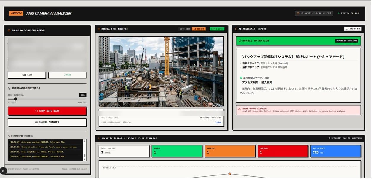Click the 'アクセス制限・侵入検知' section heading

pyautogui.click(x=257, y=82)
